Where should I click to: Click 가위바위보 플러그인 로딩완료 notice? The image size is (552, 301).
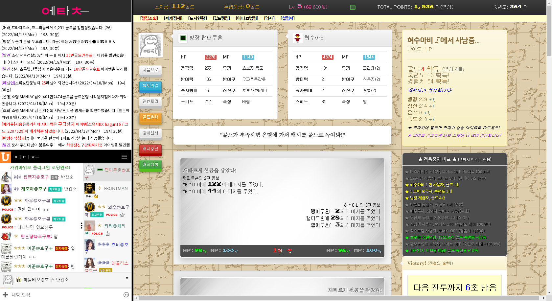click(40, 167)
